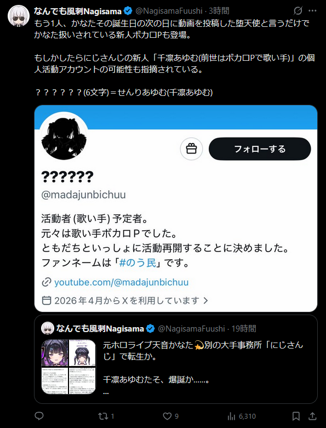326x428 pixels.
Task: Repost this tweet via retweet icon
Action: [x=103, y=416]
